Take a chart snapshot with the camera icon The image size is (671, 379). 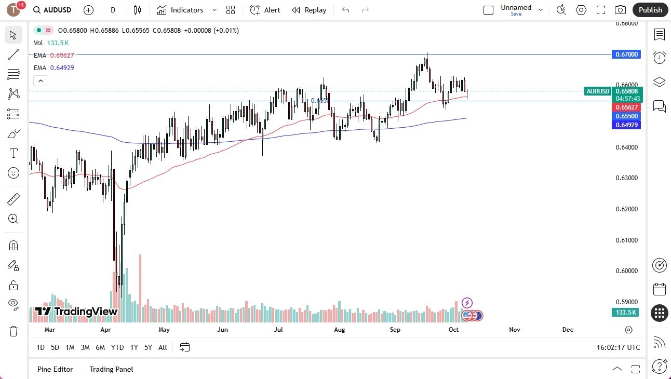coord(620,10)
